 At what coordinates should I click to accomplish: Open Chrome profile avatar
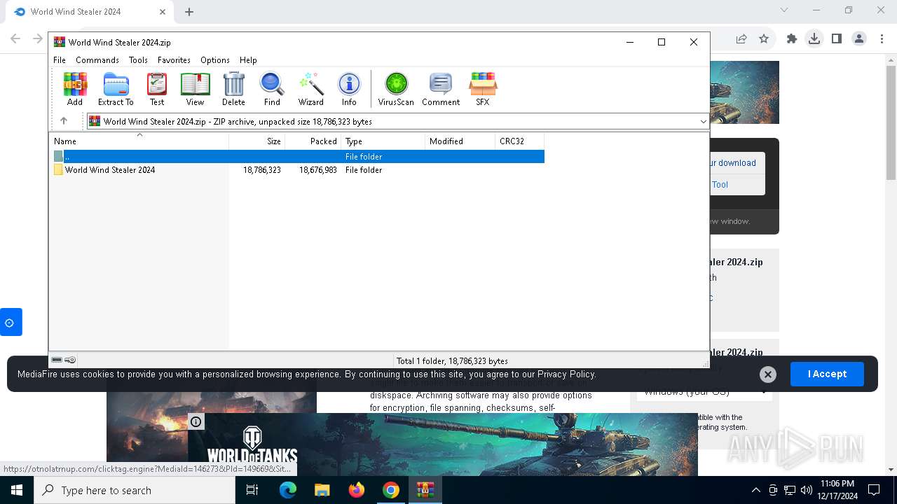859,39
